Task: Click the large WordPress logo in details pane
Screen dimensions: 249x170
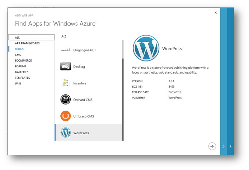Action: coord(146,48)
